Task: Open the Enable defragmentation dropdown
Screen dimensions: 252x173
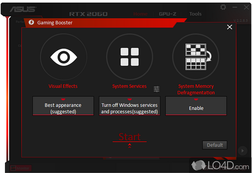Action: pyautogui.click(x=196, y=106)
